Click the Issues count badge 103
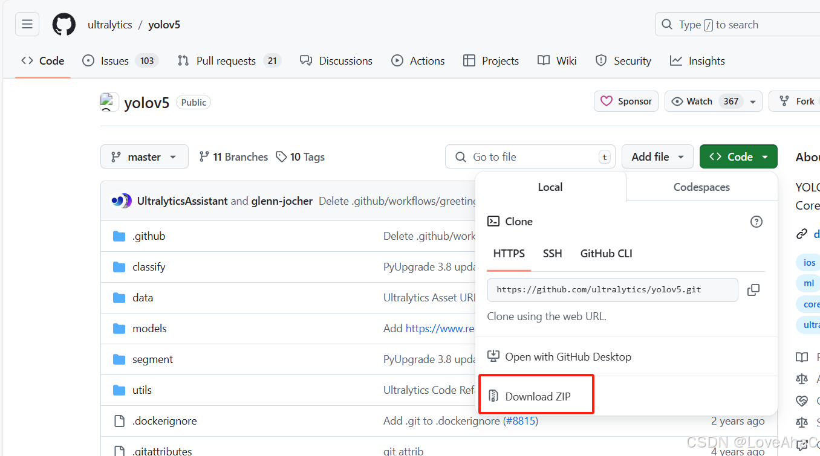The image size is (820, 456). pyautogui.click(x=146, y=61)
